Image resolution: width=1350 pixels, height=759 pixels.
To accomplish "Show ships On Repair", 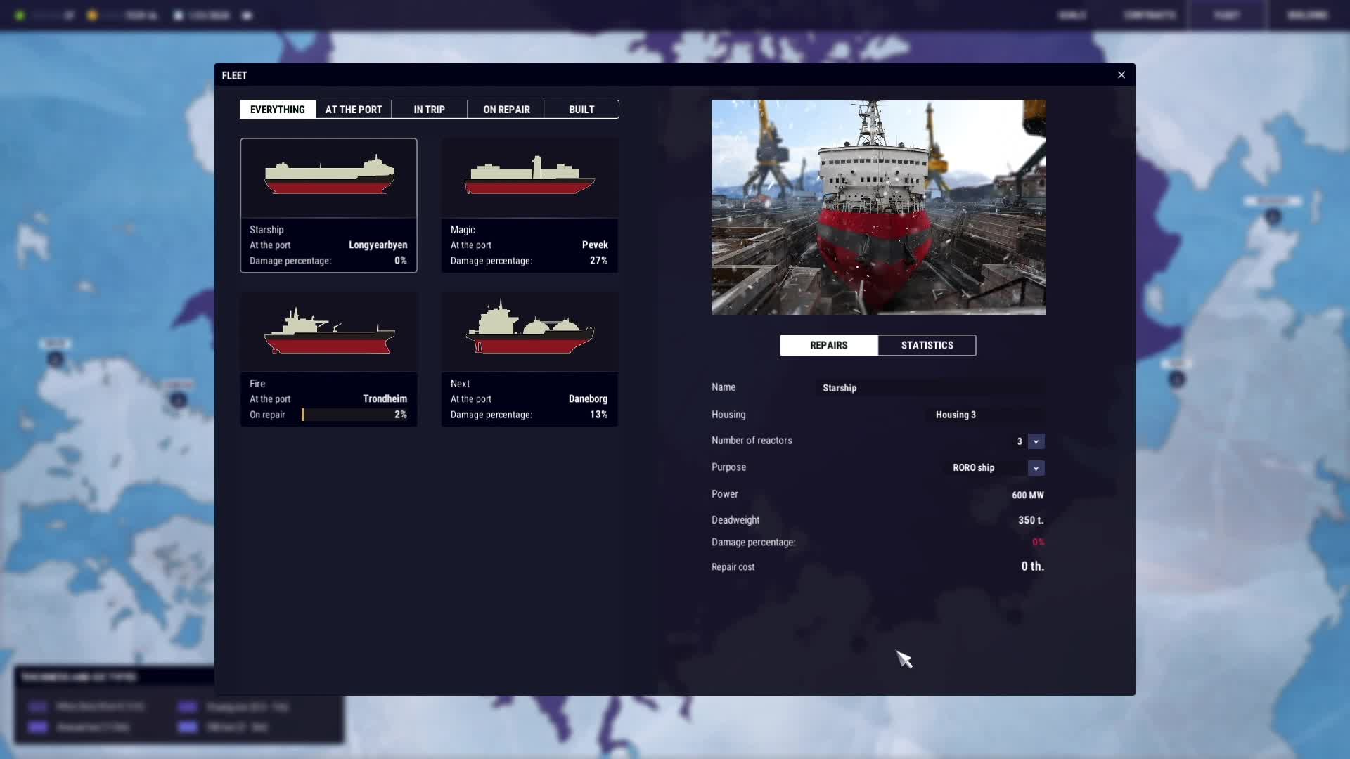I will click(506, 110).
